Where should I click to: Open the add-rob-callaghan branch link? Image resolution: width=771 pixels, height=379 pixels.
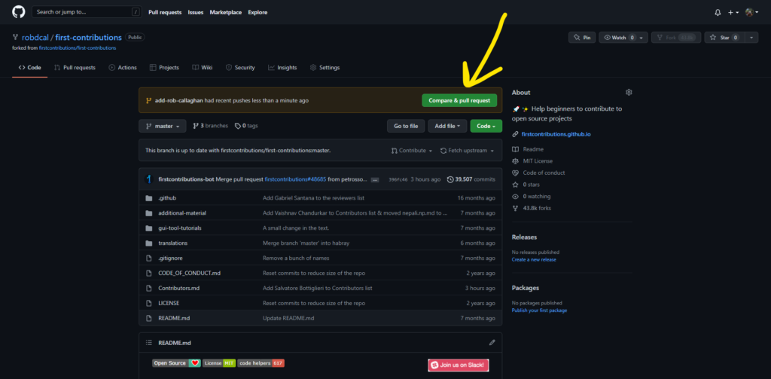(178, 100)
